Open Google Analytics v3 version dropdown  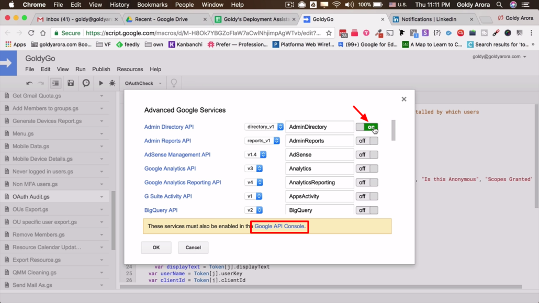[x=254, y=169]
